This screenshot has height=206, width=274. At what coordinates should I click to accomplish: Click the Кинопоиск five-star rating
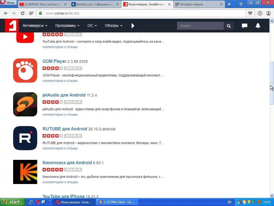tap(53, 170)
